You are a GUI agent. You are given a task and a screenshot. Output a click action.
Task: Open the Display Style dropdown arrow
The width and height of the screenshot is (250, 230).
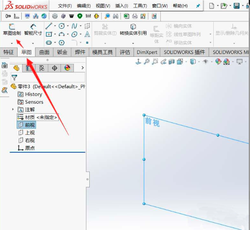tap(199, 61)
